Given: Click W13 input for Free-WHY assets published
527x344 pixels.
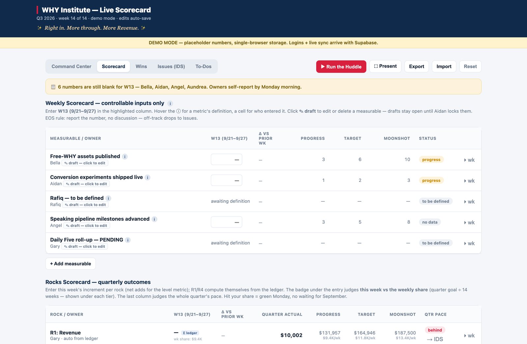Looking at the screenshot, I should pyautogui.click(x=227, y=159).
